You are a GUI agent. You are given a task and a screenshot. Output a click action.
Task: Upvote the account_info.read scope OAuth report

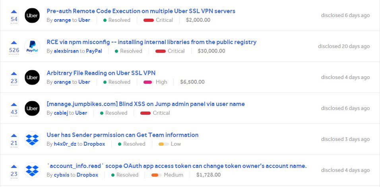[14, 166]
